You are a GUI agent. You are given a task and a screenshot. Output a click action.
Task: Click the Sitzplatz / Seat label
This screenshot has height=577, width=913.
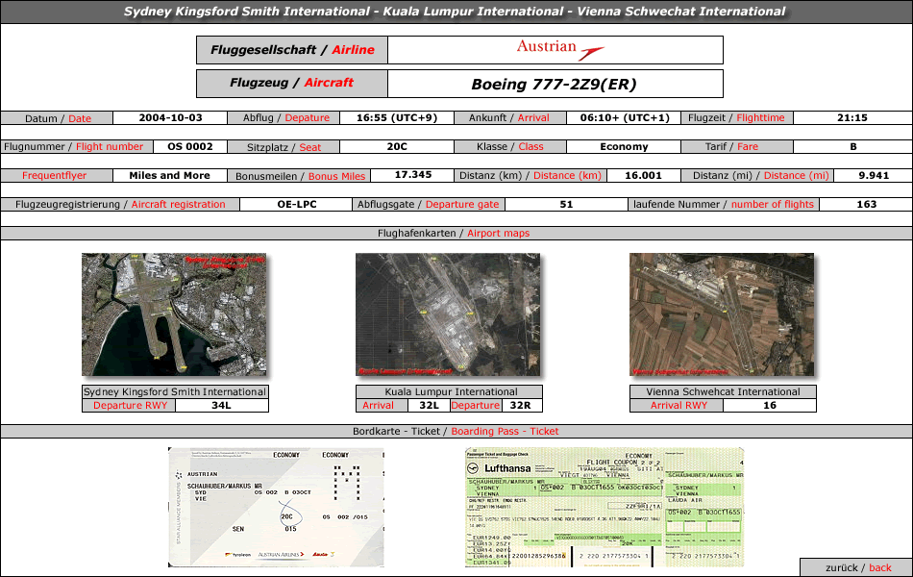284,147
